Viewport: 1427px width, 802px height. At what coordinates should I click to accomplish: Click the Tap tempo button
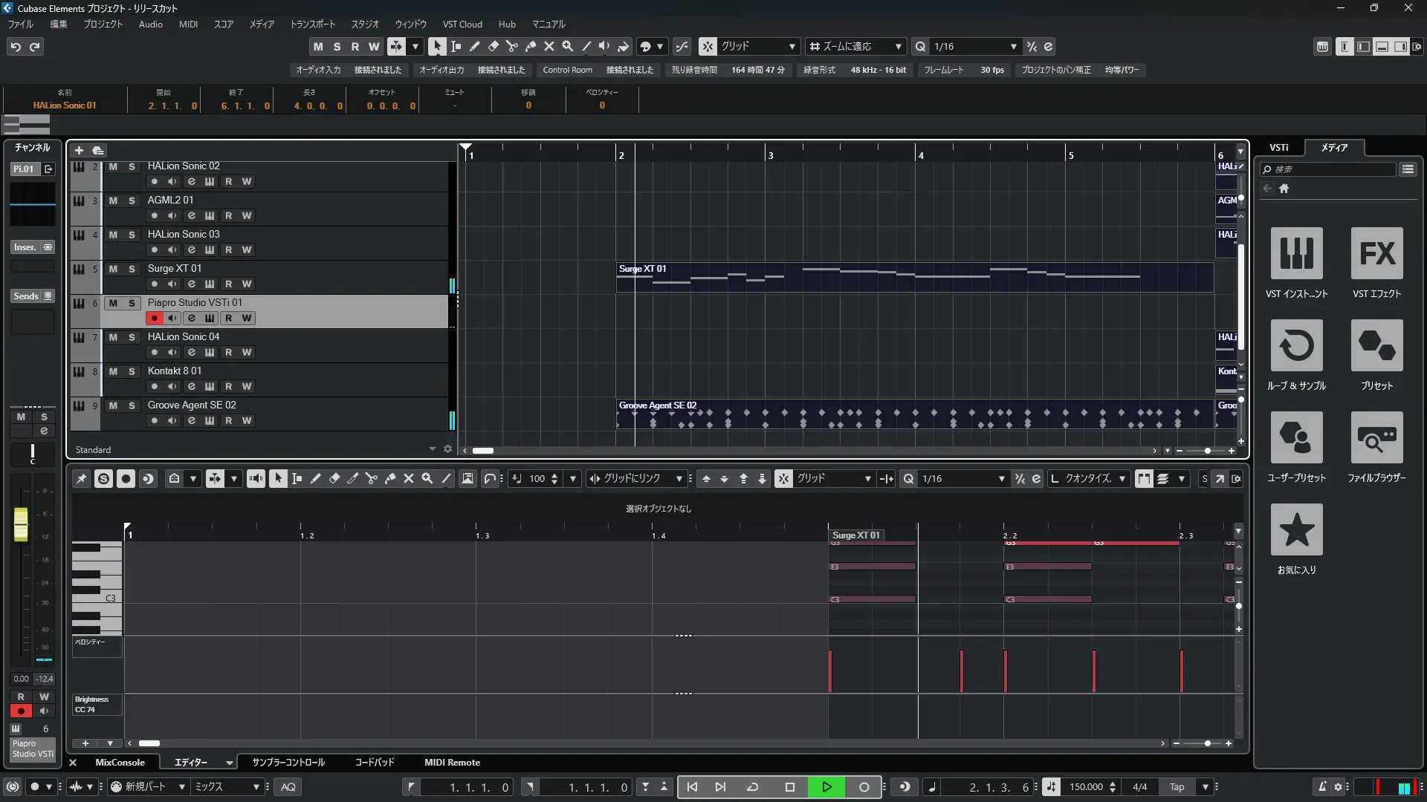click(1177, 787)
